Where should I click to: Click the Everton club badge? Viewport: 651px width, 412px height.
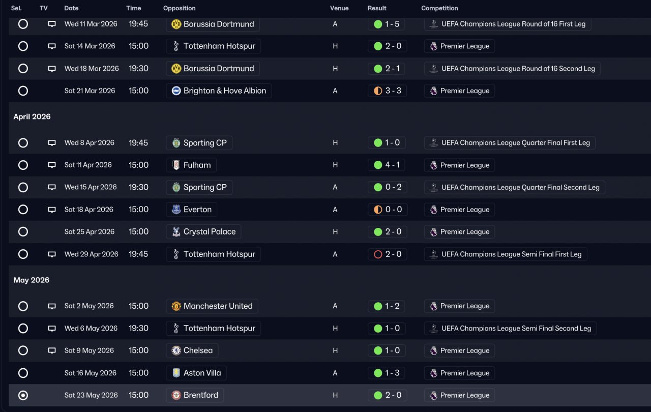point(176,210)
